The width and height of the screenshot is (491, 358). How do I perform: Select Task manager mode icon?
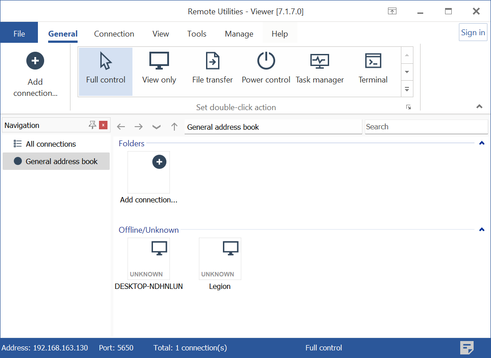coord(320,61)
